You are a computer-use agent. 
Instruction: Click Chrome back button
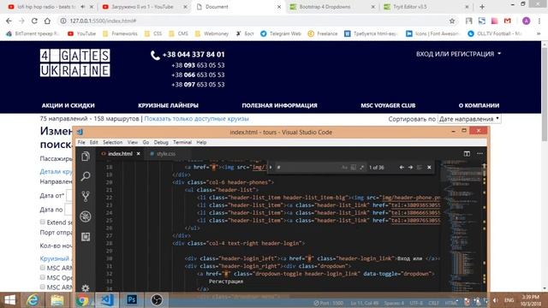[x=9, y=21]
